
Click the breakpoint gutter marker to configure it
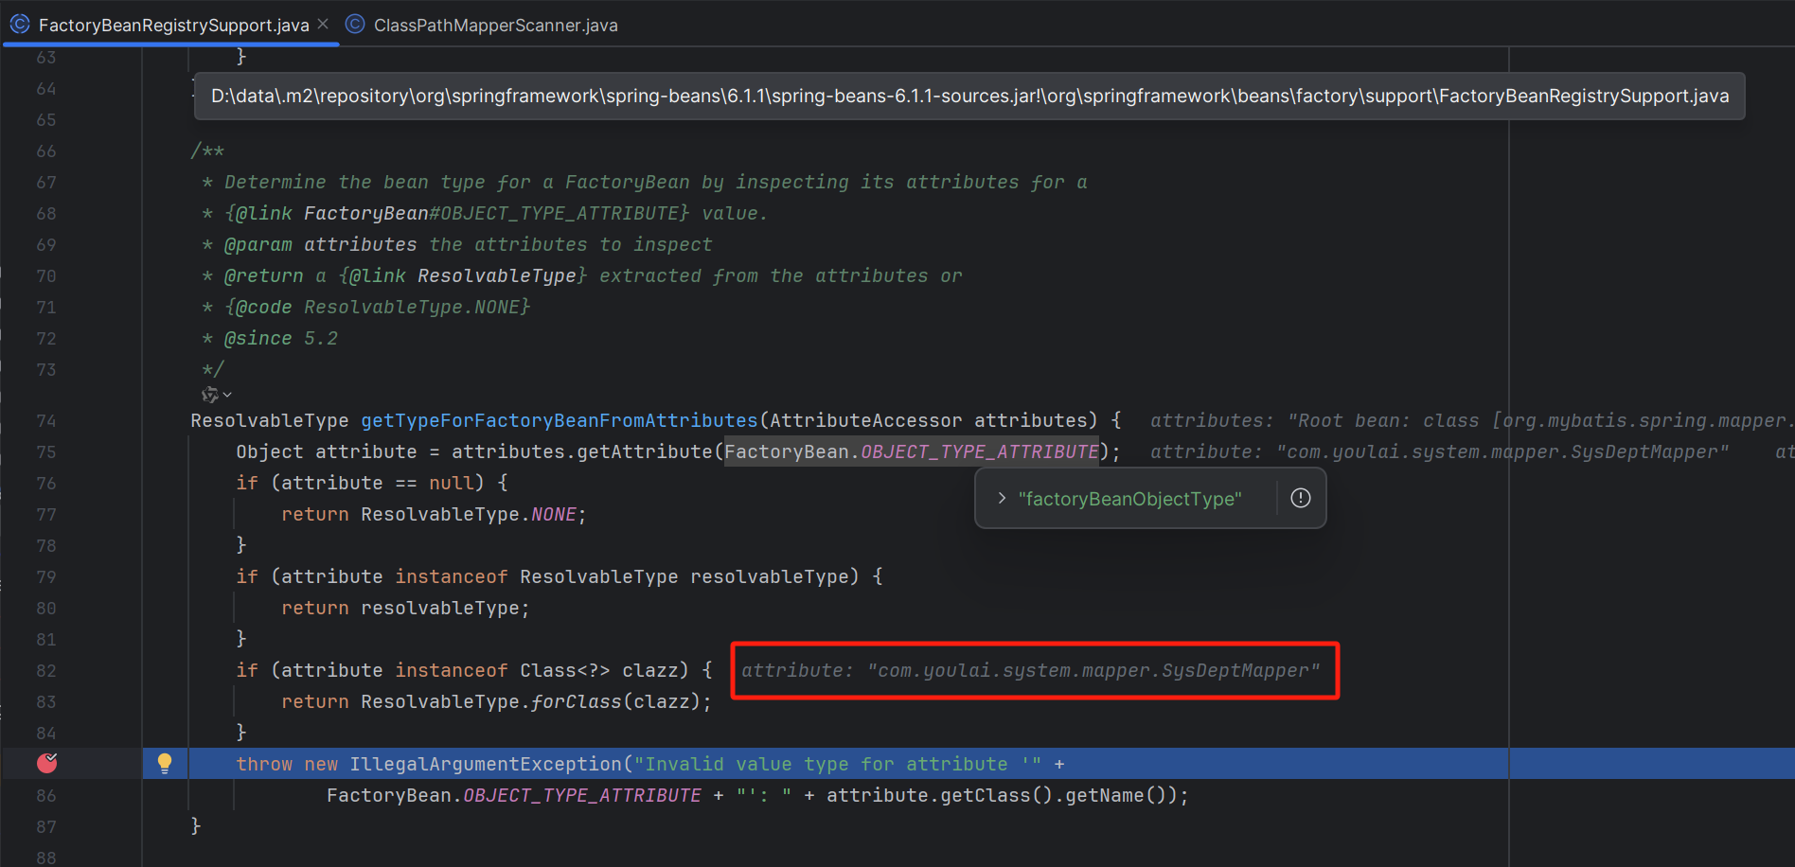[x=46, y=763]
